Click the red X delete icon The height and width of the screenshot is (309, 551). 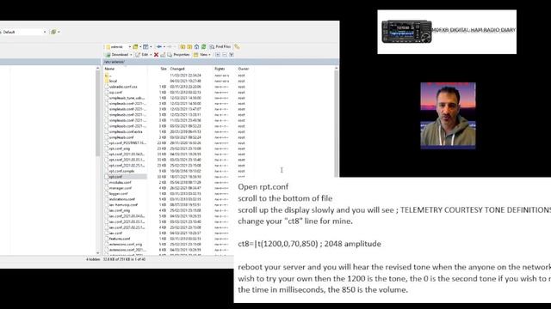156,55
